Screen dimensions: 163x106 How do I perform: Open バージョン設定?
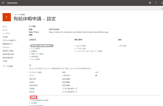[35, 49]
